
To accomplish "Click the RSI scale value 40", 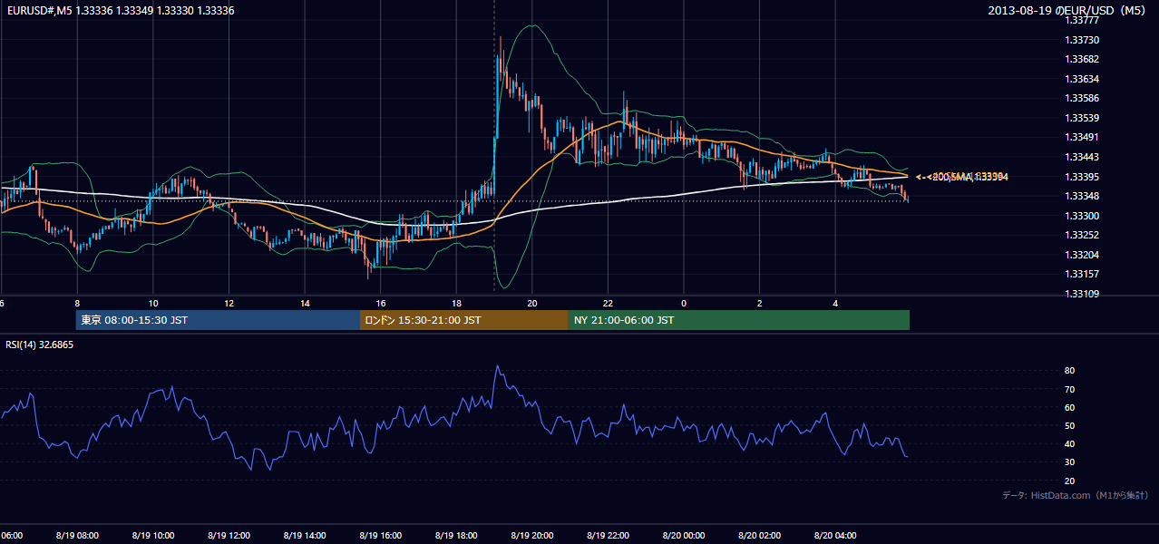I will 1069,443.
